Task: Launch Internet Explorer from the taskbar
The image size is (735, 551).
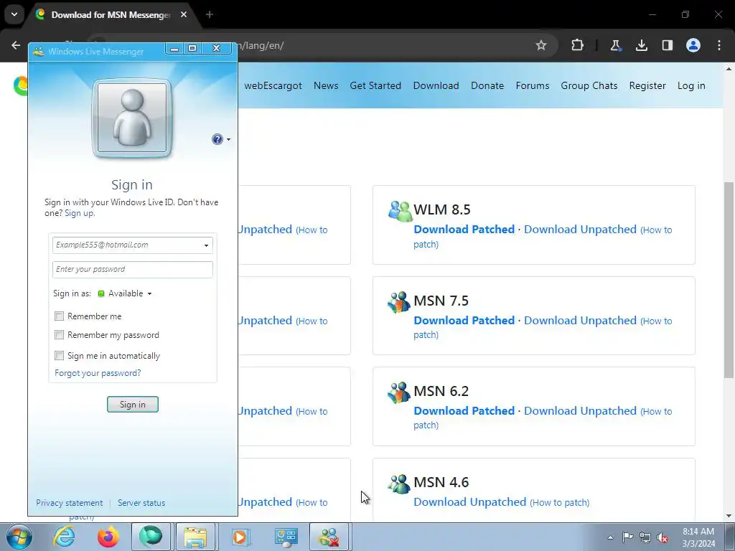Action: tap(64, 537)
